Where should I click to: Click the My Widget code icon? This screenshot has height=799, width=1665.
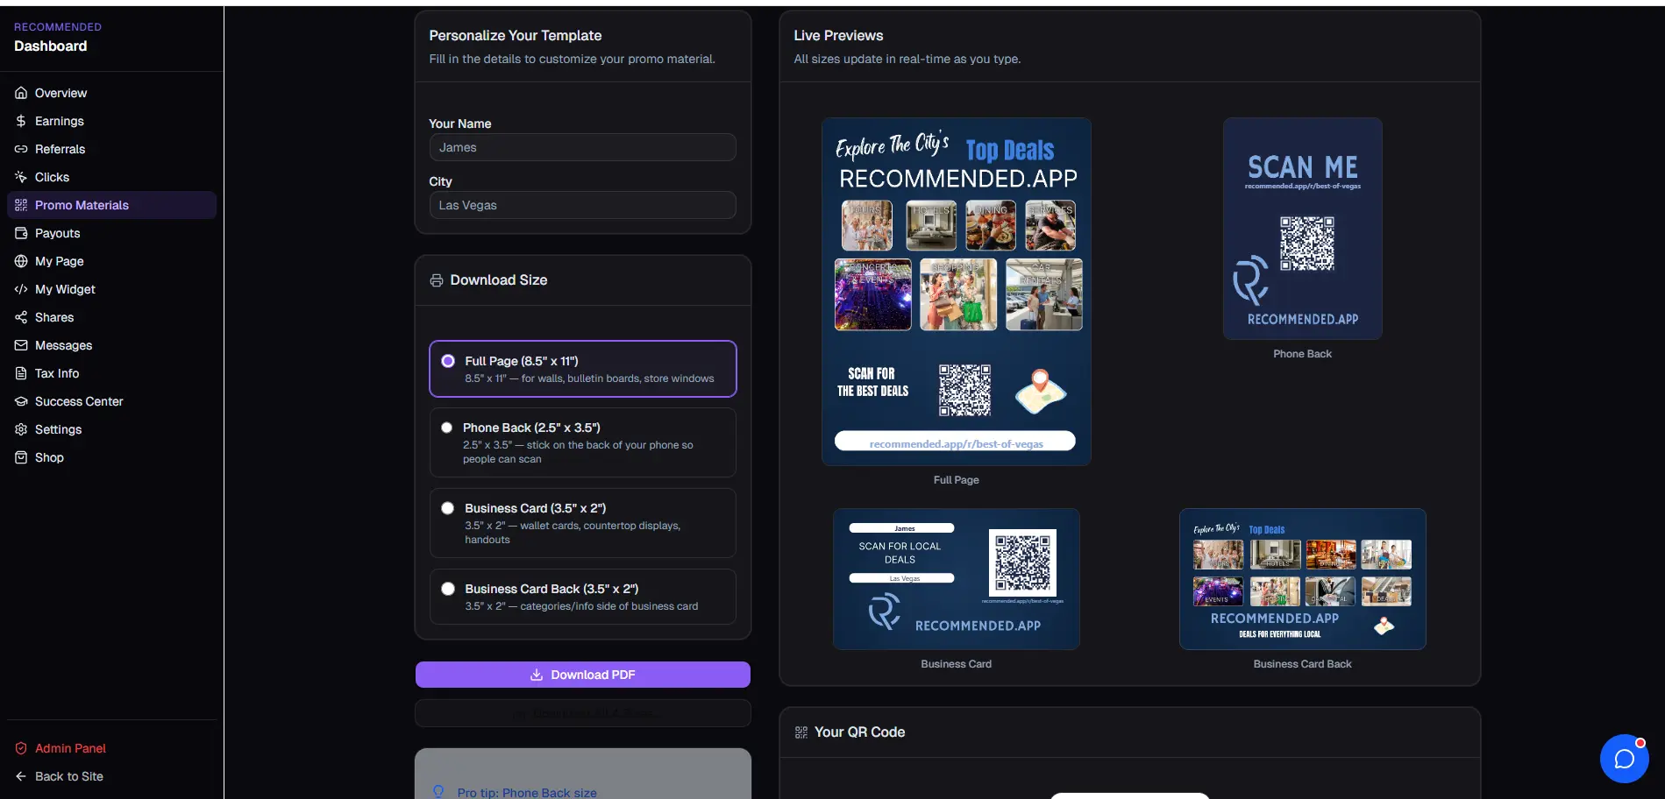click(x=21, y=289)
